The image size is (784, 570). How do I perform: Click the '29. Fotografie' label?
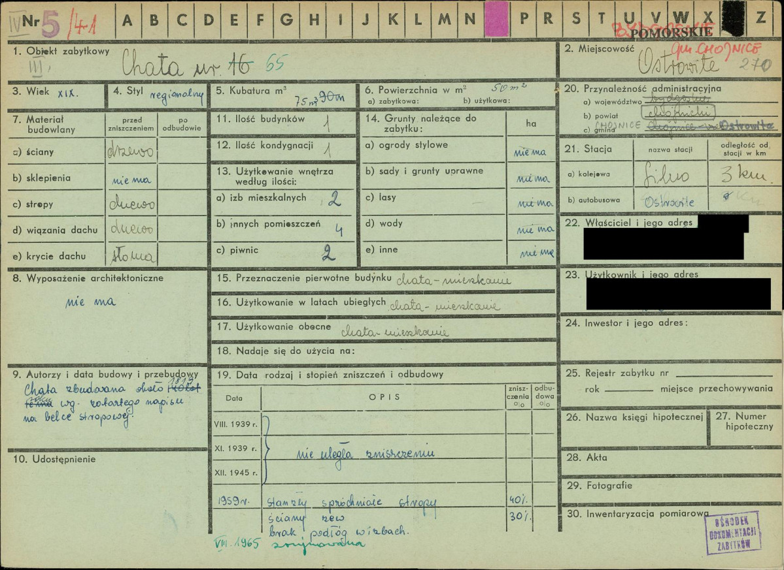coord(599,486)
